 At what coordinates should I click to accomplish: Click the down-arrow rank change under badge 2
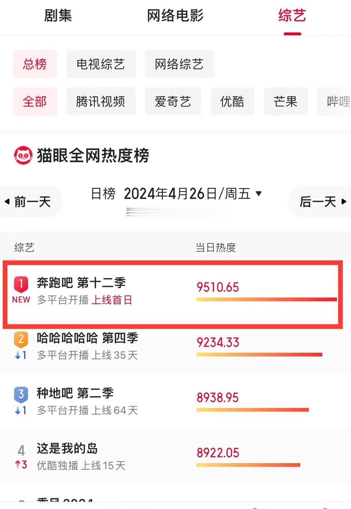21,355
